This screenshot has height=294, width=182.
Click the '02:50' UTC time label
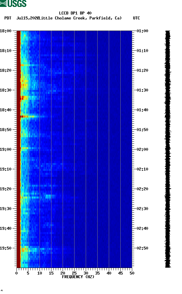point(142,248)
